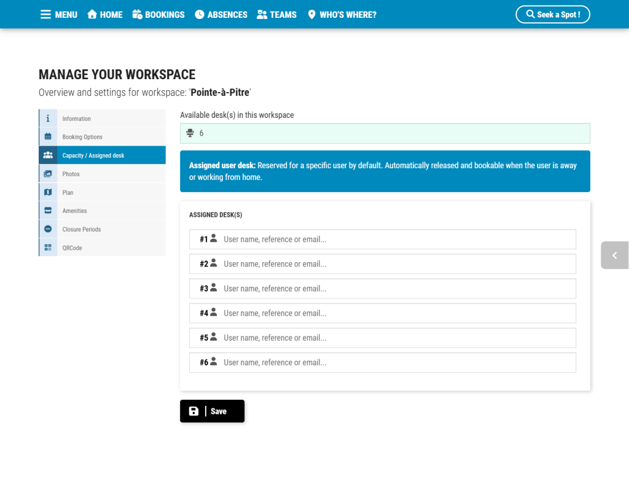Click the user icon beside desk #5
The image size is (629, 482).
[214, 337]
